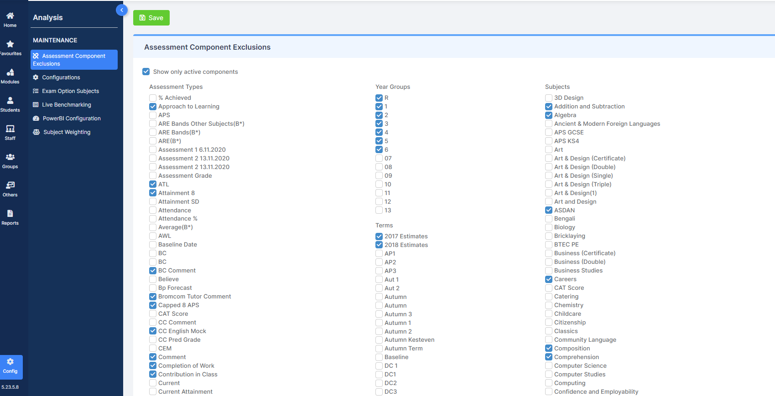This screenshot has width=775, height=396.
Task: Uncheck year group 6 checkbox
Action: (379, 150)
